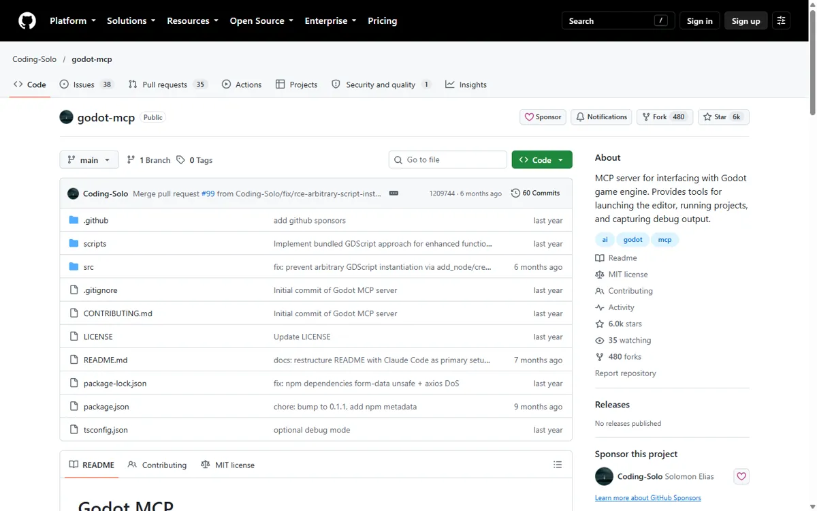Click the .gitignore file icon

[74, 290]
